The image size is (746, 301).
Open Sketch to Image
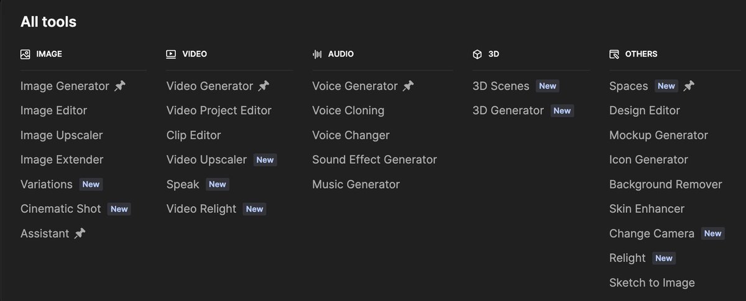[x=652, y=283]
